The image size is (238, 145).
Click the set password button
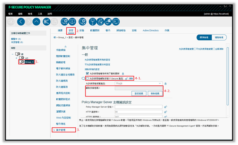pos(139,94)
